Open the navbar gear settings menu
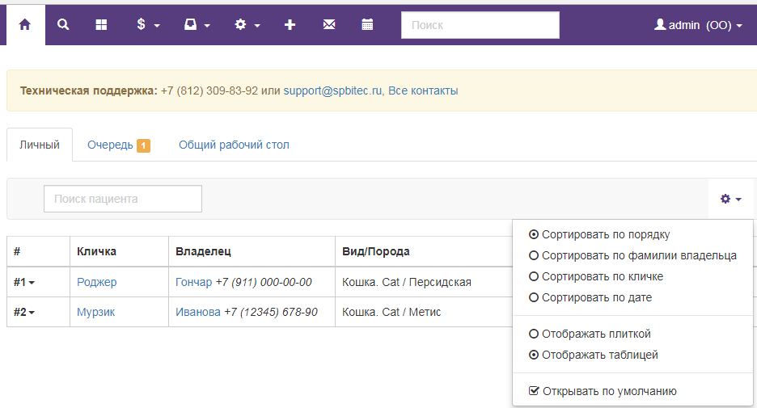 [x=247, y=25]
